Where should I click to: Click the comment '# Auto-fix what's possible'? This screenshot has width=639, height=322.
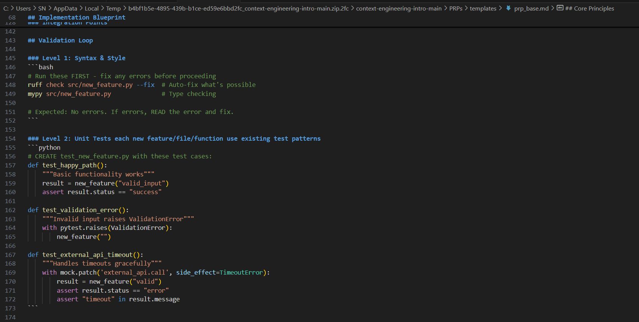[x=209, y=85]
